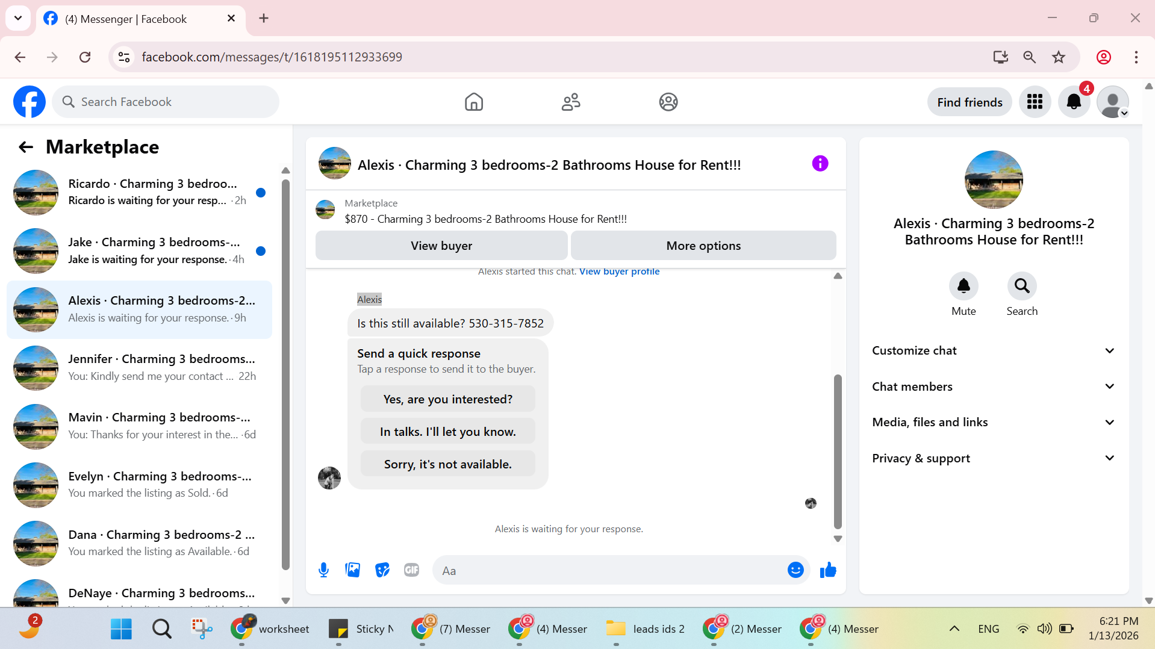Search in conversation magnifier icon
1155x649 pixels.
[1022, 285]
